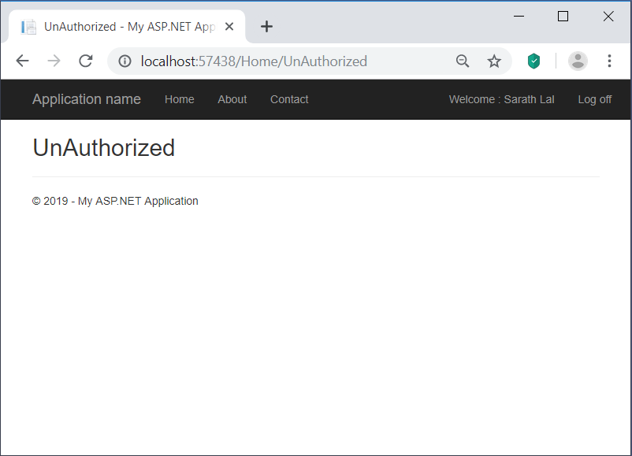Bookmark this page with the star
The height and width of the screenshot is (456, 632).
[x=494, y=61]
